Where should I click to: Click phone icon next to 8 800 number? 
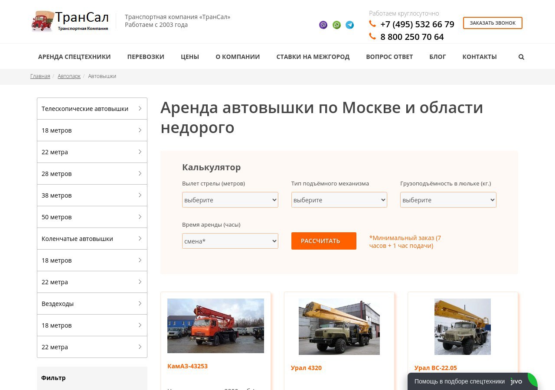click(x=372, y=36)
